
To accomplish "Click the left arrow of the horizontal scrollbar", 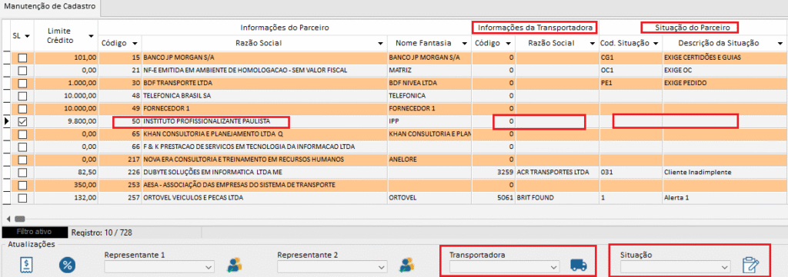I will pyautogui.click(x=8, y=219).
